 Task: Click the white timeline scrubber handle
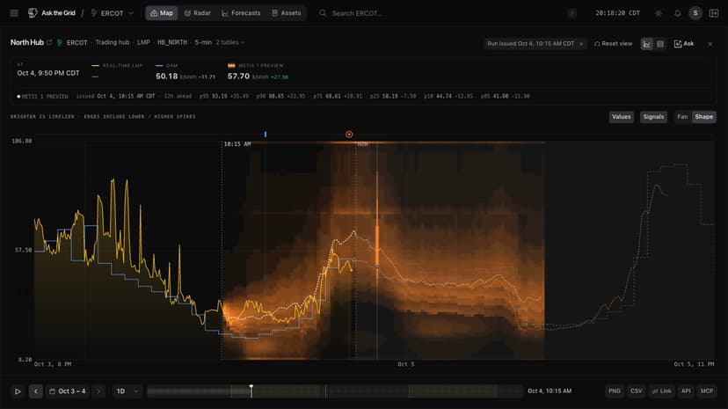click(251, 391)
